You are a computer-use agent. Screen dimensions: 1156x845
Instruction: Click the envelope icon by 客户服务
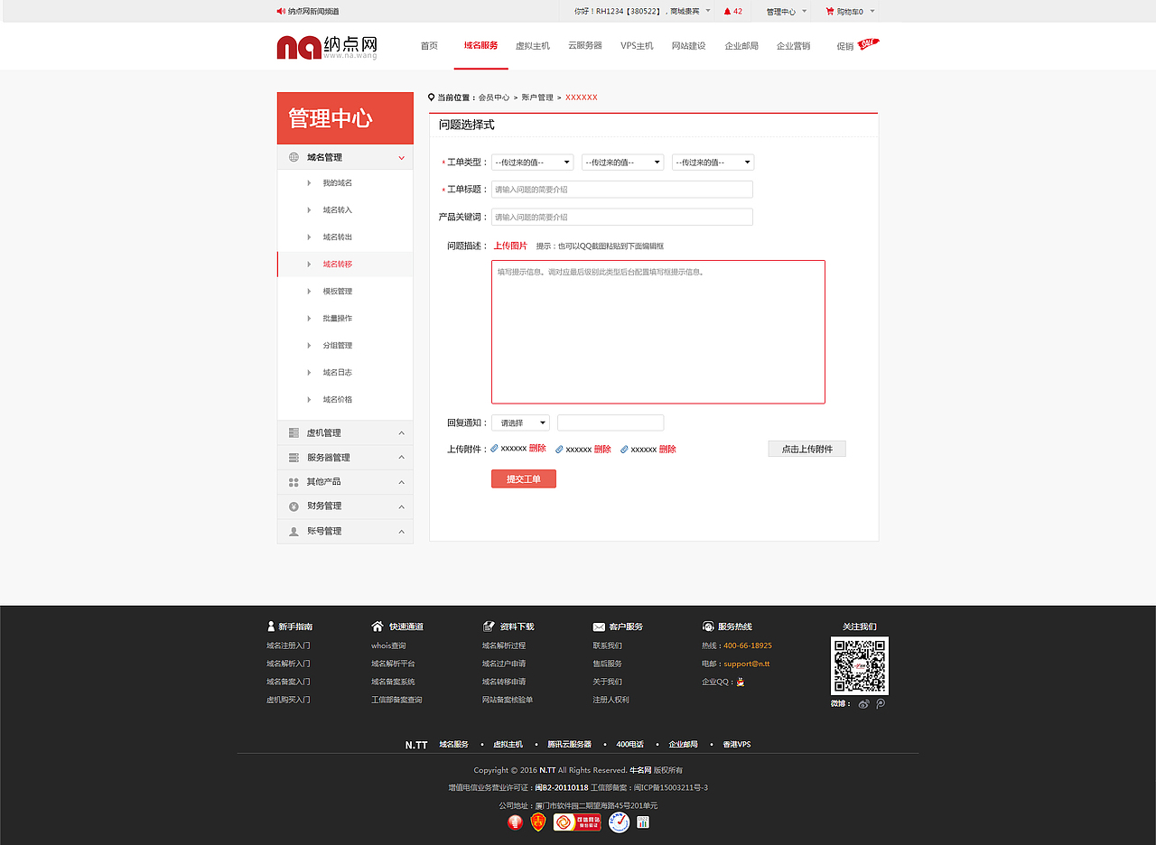[x=599, y=627]
